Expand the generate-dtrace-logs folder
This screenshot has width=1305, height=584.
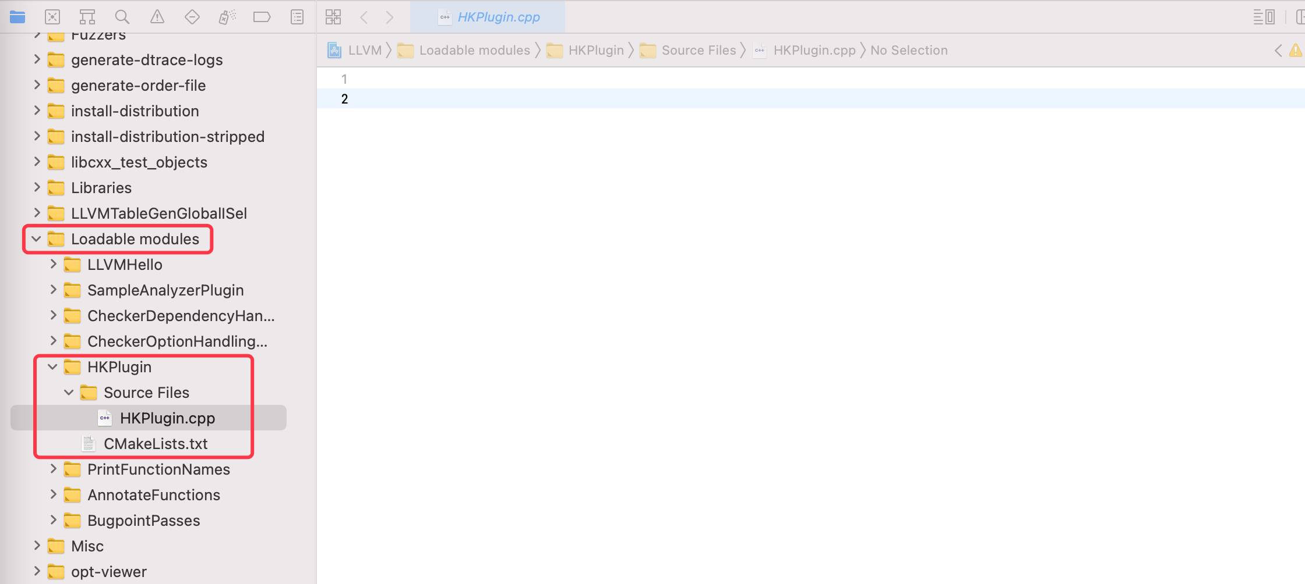coord(37,59)
